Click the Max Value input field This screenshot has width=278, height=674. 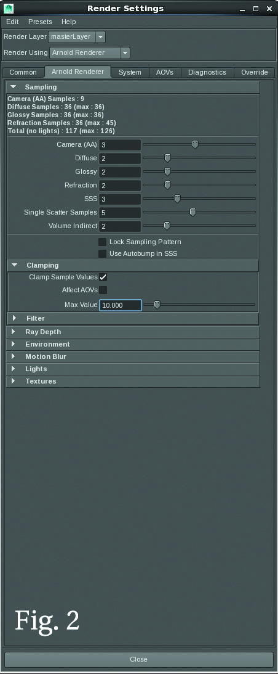point(121,305)
